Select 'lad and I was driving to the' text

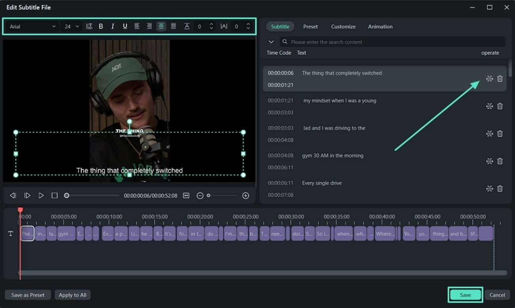pos(334,128)
